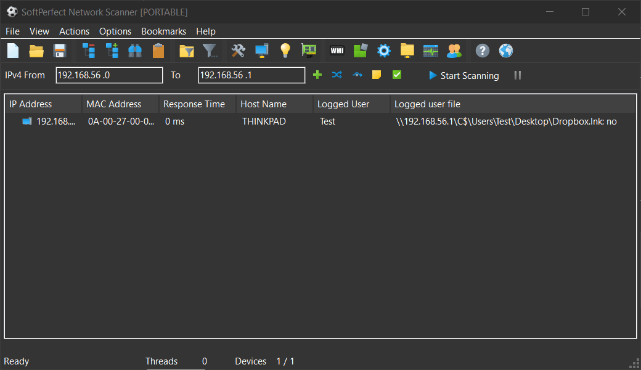
Task: Click the Test logged user cell
Action: click(x=327, y=121)
